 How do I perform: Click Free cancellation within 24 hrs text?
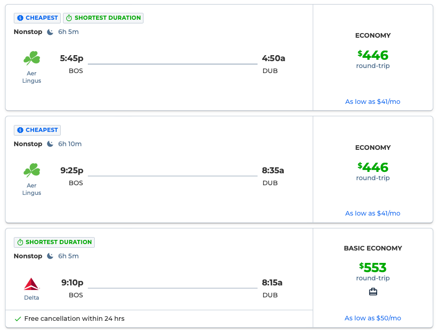(74, 319)
